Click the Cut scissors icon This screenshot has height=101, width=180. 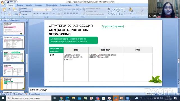pos(9,9)
